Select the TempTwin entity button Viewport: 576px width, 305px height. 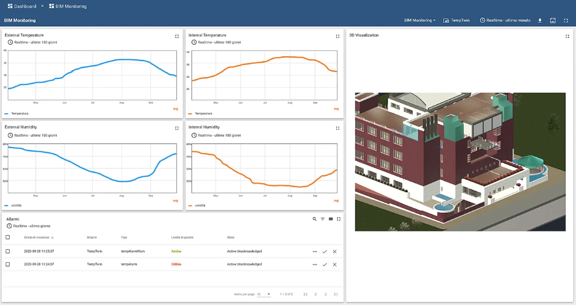pos(456,21)
